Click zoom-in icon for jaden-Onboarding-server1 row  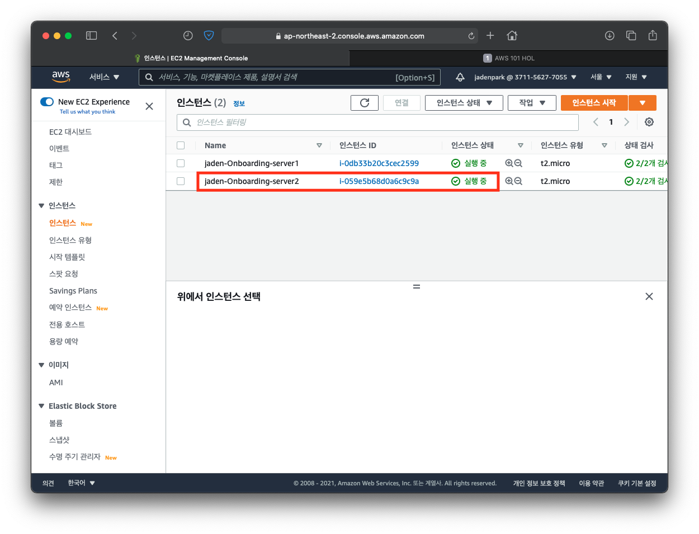(x=509, y=163)
